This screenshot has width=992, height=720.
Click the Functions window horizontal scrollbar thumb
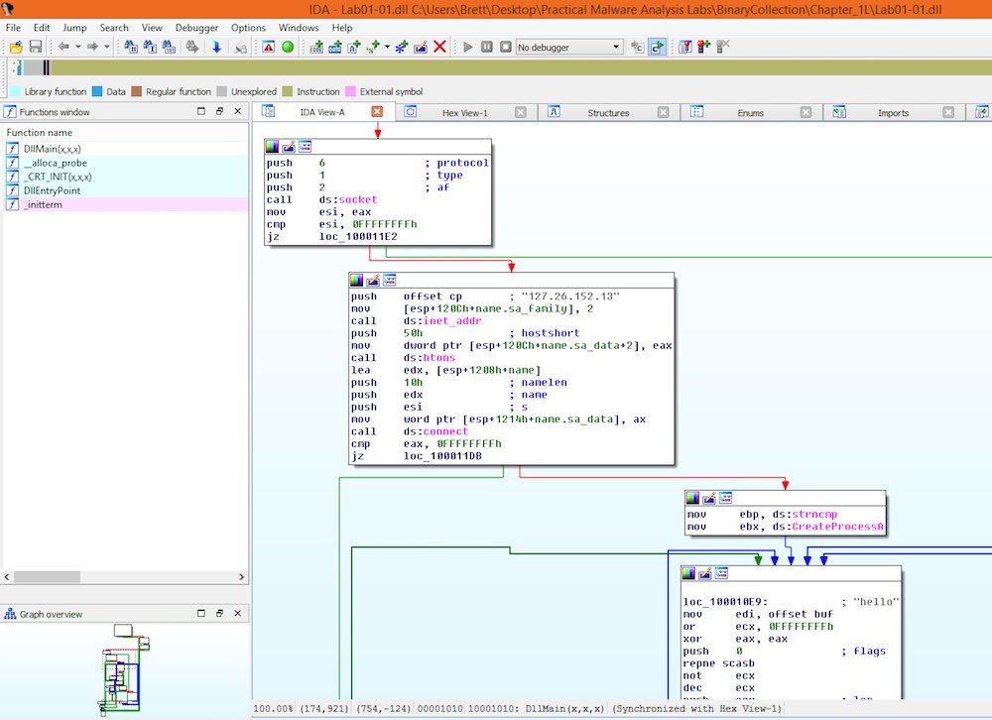point(47,577)
